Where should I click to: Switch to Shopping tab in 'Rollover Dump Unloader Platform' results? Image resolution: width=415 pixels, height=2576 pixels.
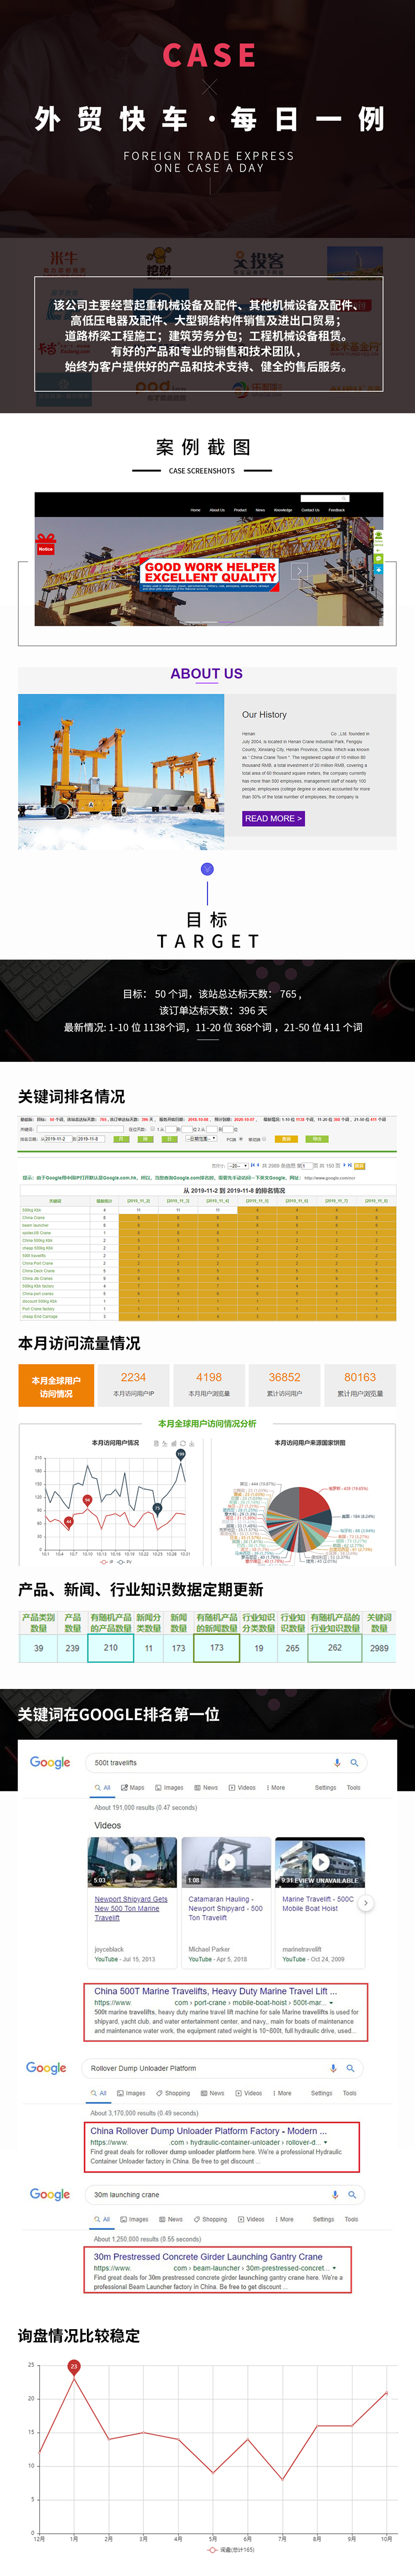[x=173, y=2093]
